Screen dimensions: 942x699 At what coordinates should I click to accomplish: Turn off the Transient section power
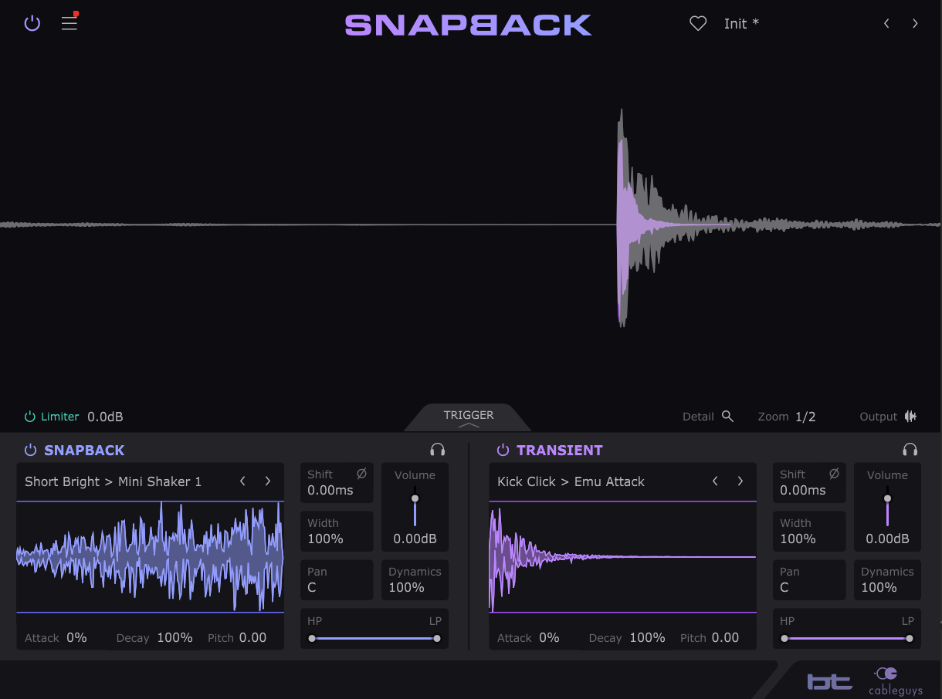click(503, 450)
